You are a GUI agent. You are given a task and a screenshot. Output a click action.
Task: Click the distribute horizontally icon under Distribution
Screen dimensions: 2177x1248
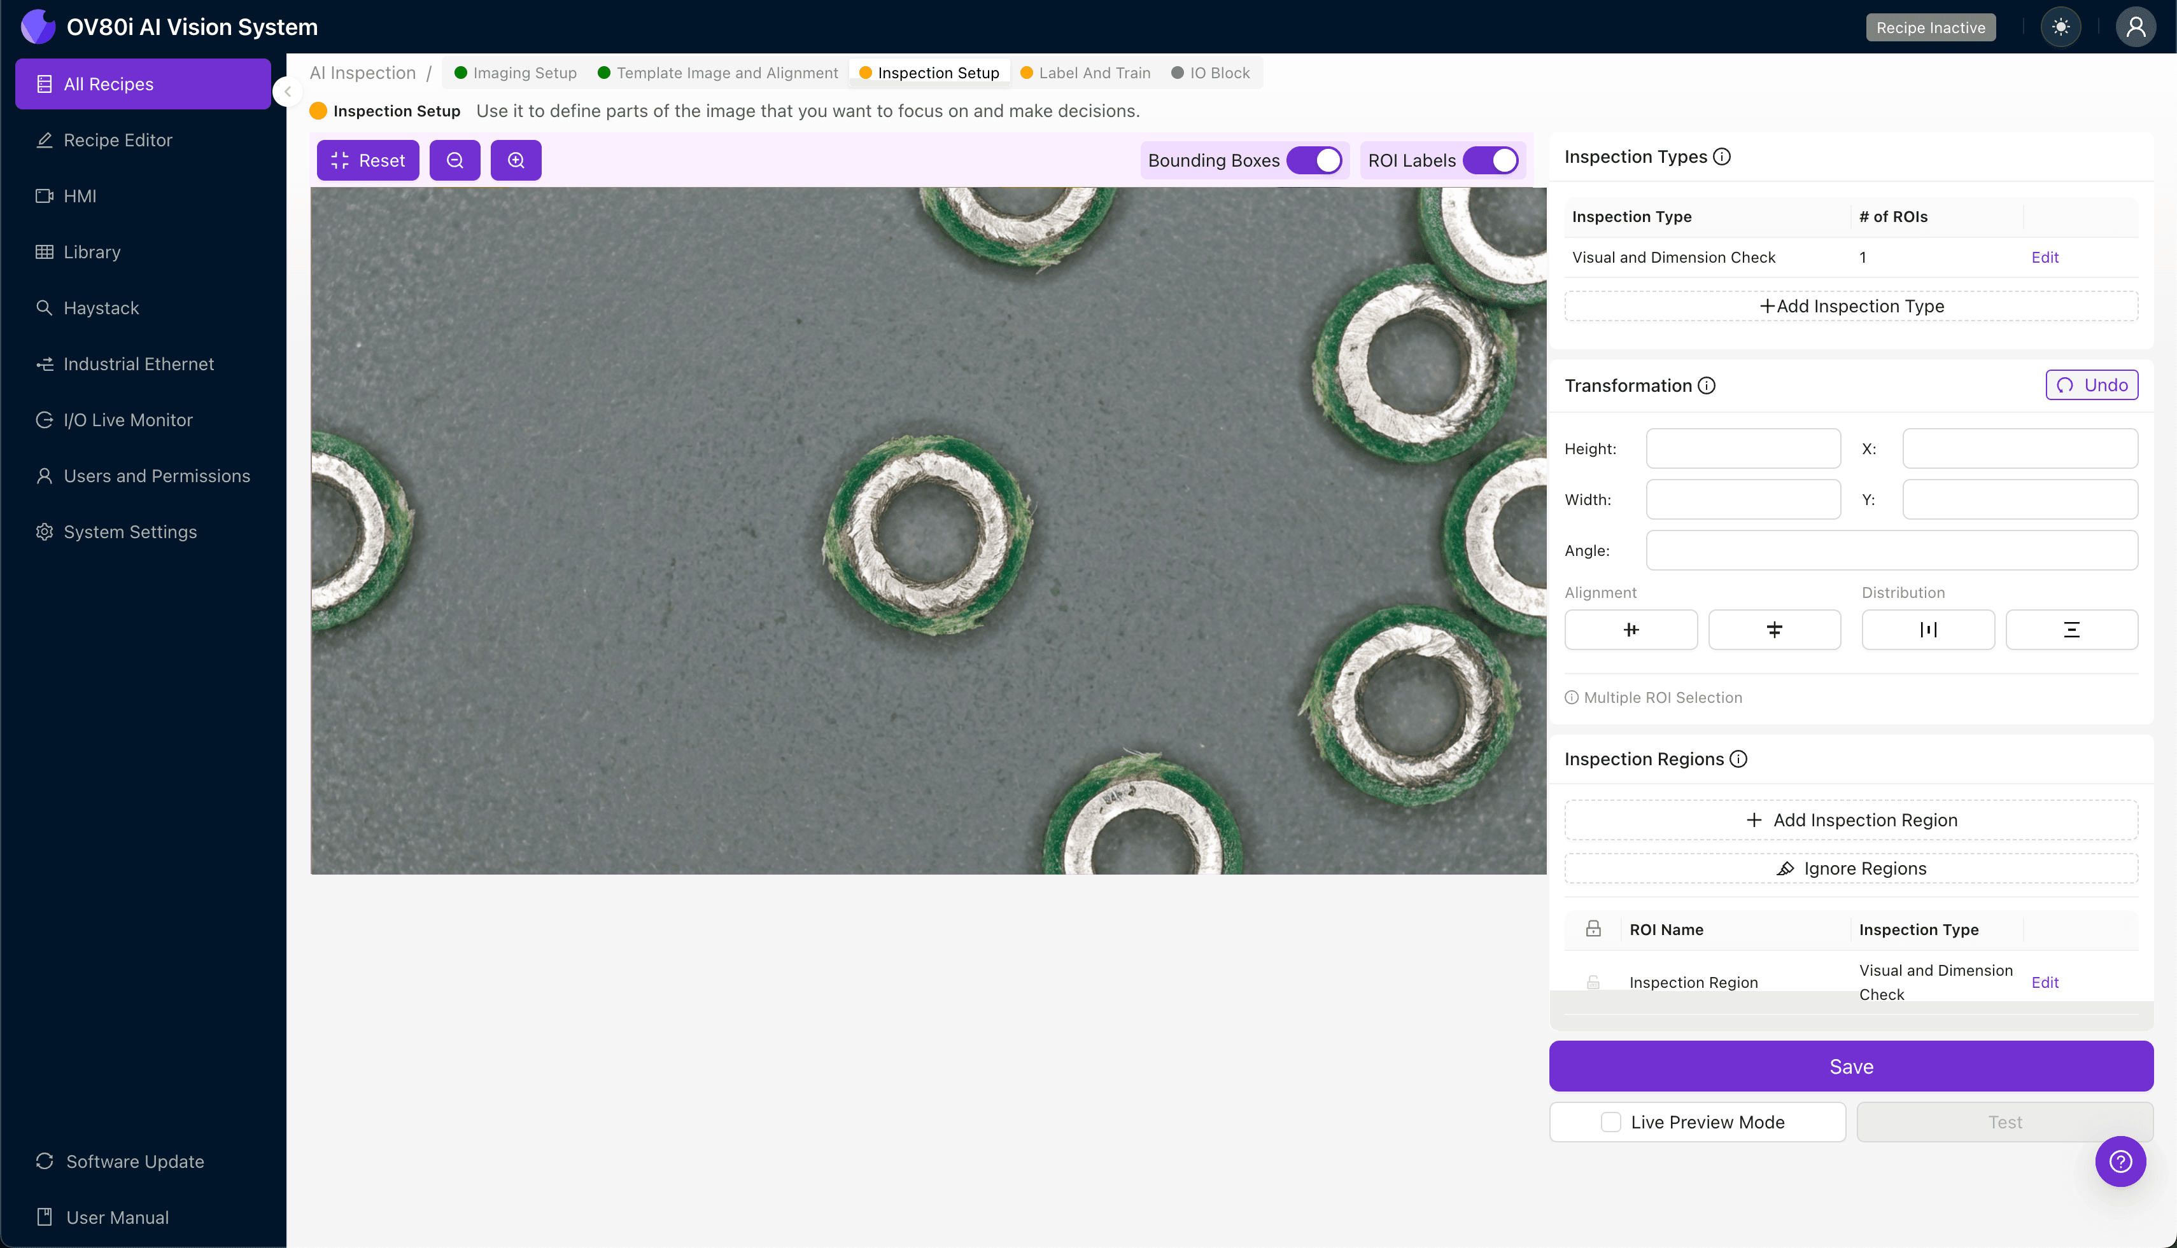pos(1928,629)
